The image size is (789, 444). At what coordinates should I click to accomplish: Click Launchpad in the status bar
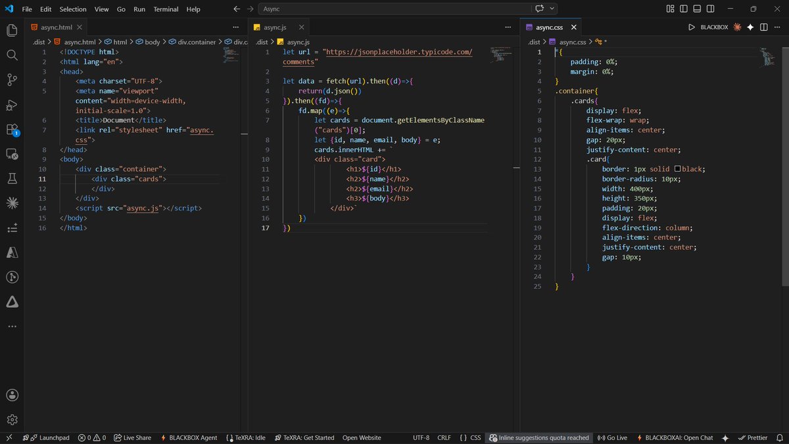coord(46,437)
